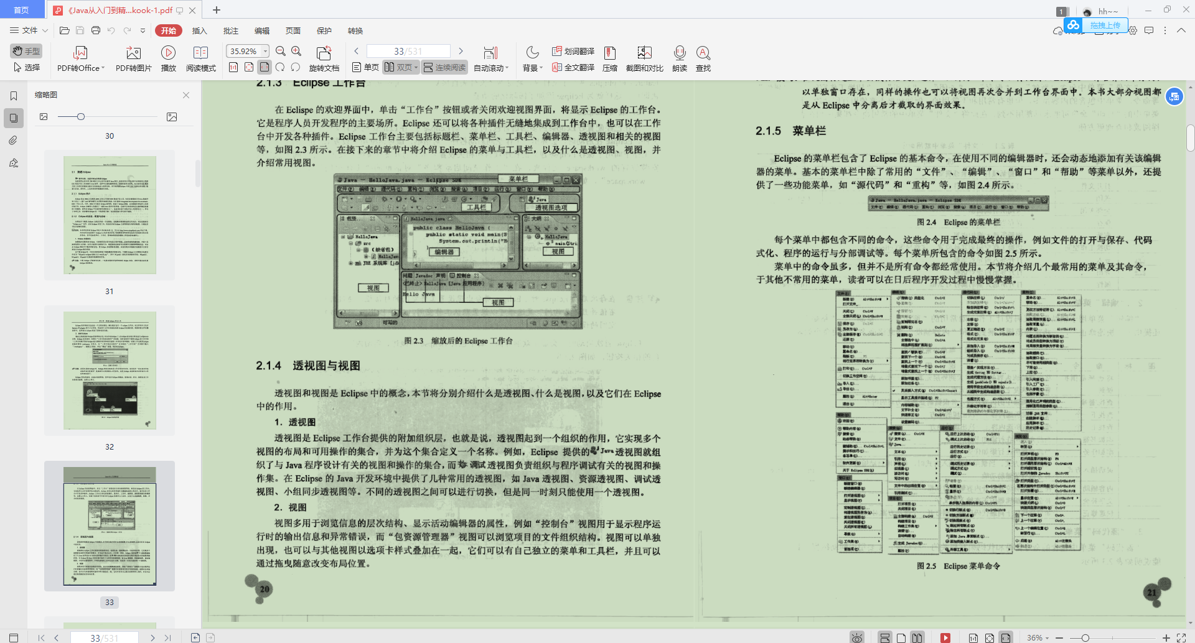Click 全文翻译 full text translation
The image size is (1195, 643).
[x=573, y=67]
